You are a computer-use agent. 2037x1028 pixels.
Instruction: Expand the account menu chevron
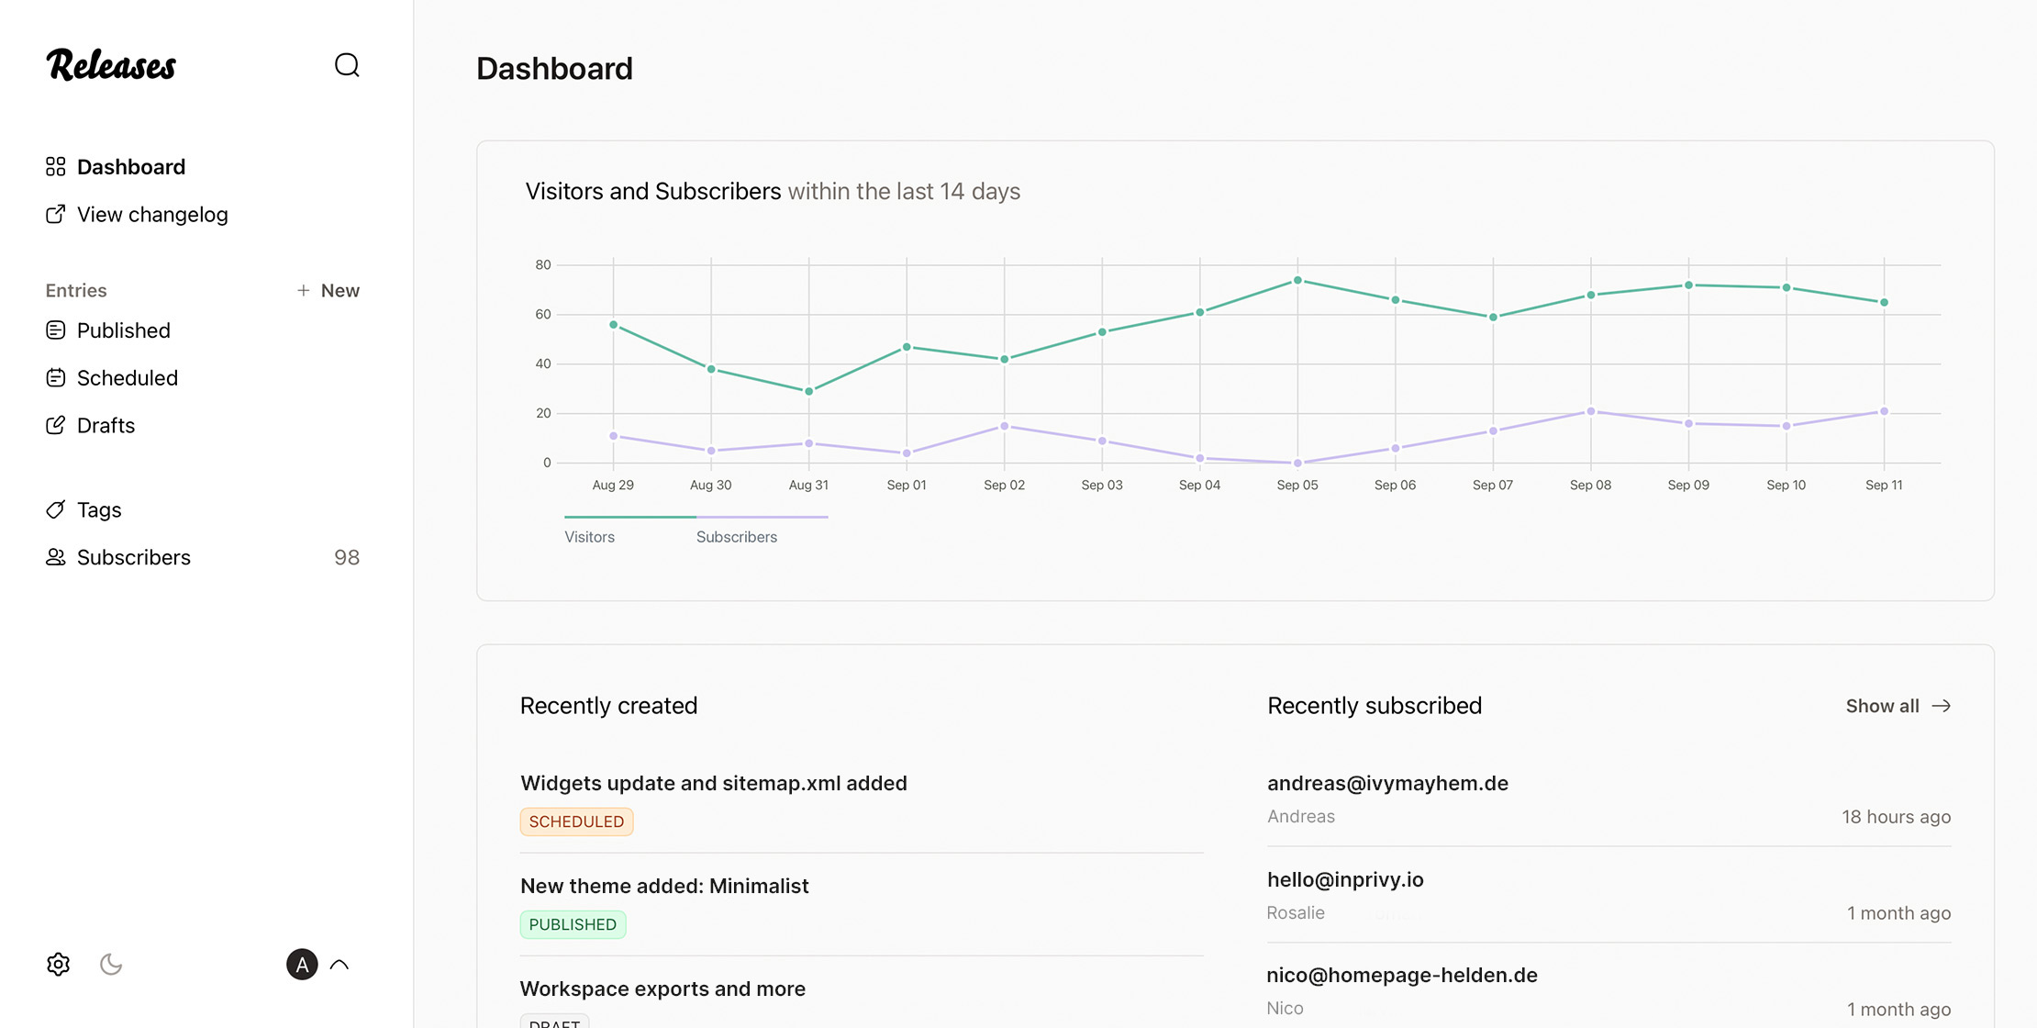[x=339, y=964]
